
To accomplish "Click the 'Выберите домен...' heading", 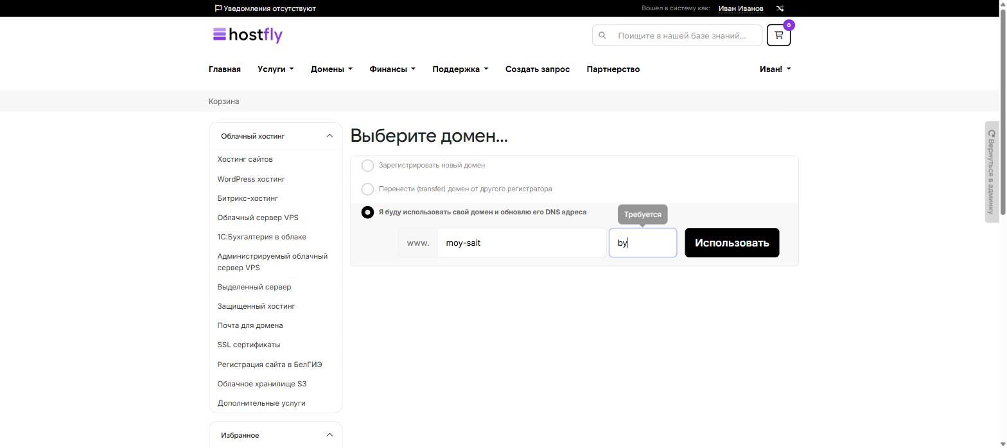I will 429,136.
